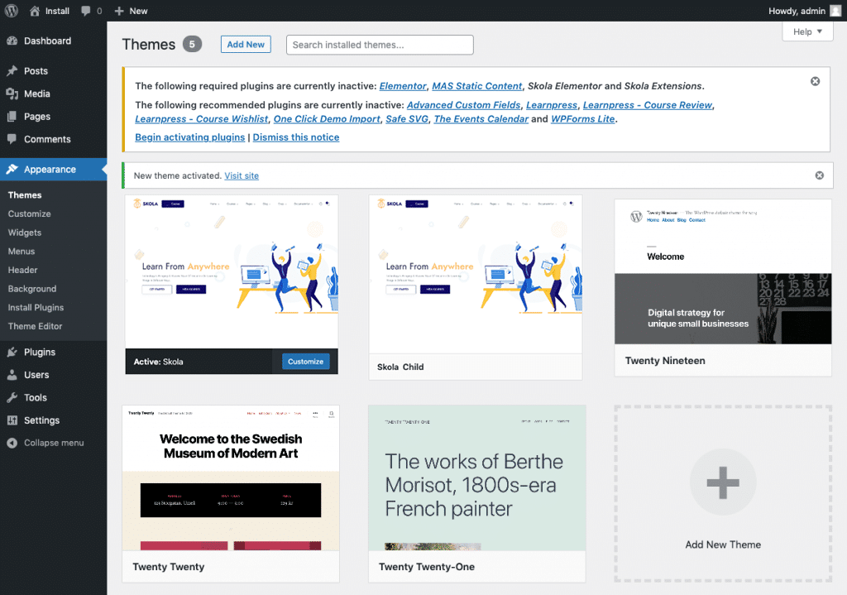The width and height of the screenshot is (847, 595).
Task: Open Widgets submenu item
Action: pos(24,233)
